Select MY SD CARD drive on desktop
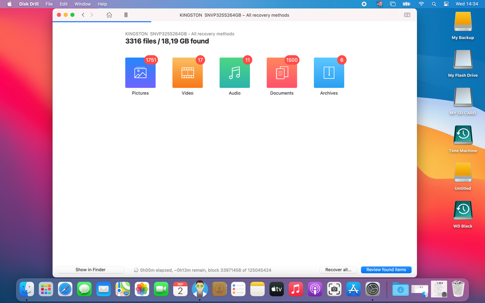Image resolution: width=485 pixels, height=303 pixels. (x=463, y=101)
